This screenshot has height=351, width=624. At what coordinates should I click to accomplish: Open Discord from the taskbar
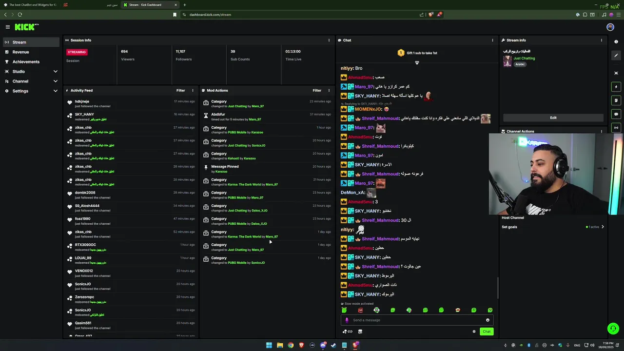(x=323, y=345)
